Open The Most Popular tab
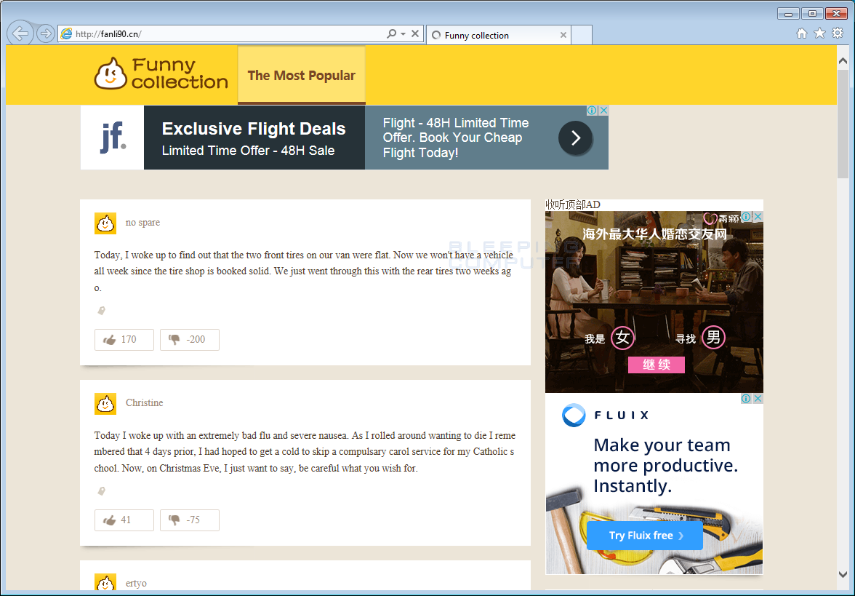This screenshot has height=596, width=855. point(302,76)
